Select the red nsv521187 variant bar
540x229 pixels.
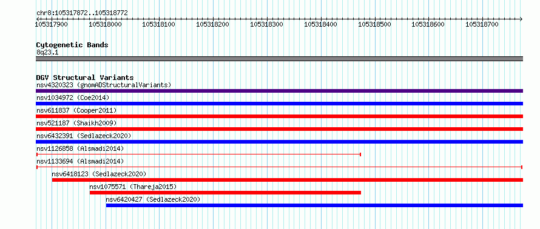[279, 129]
